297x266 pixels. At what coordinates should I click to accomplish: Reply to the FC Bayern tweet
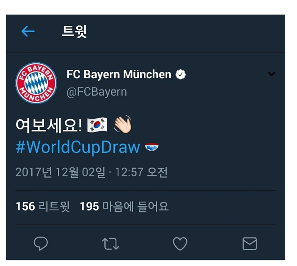click(x=41, y=243)
